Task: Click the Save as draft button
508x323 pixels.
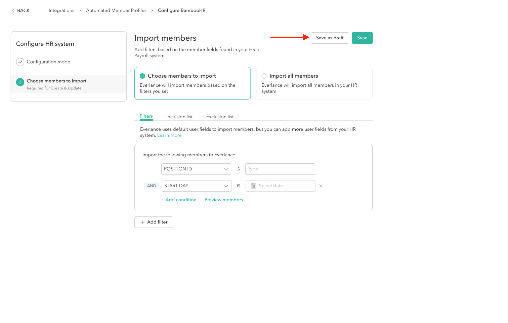Action: tap(330, 38)
